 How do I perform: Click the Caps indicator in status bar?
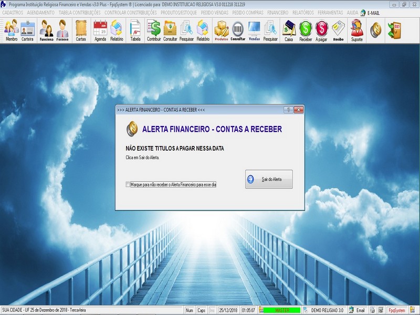click(x=201, y=310)
